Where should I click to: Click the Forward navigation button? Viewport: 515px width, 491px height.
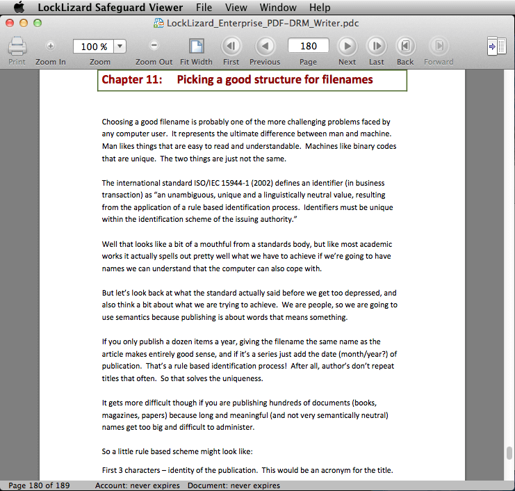click(x=438, y=47)
